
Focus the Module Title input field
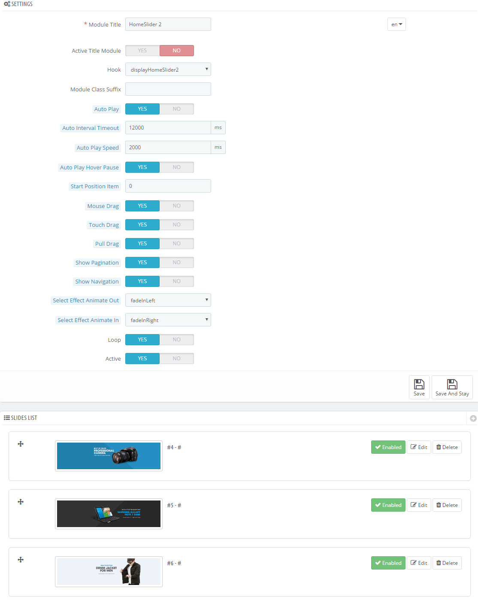pos(168,24)
